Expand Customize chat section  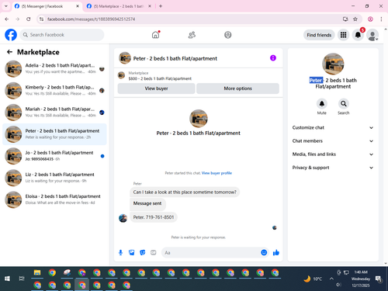coord(333,127)
